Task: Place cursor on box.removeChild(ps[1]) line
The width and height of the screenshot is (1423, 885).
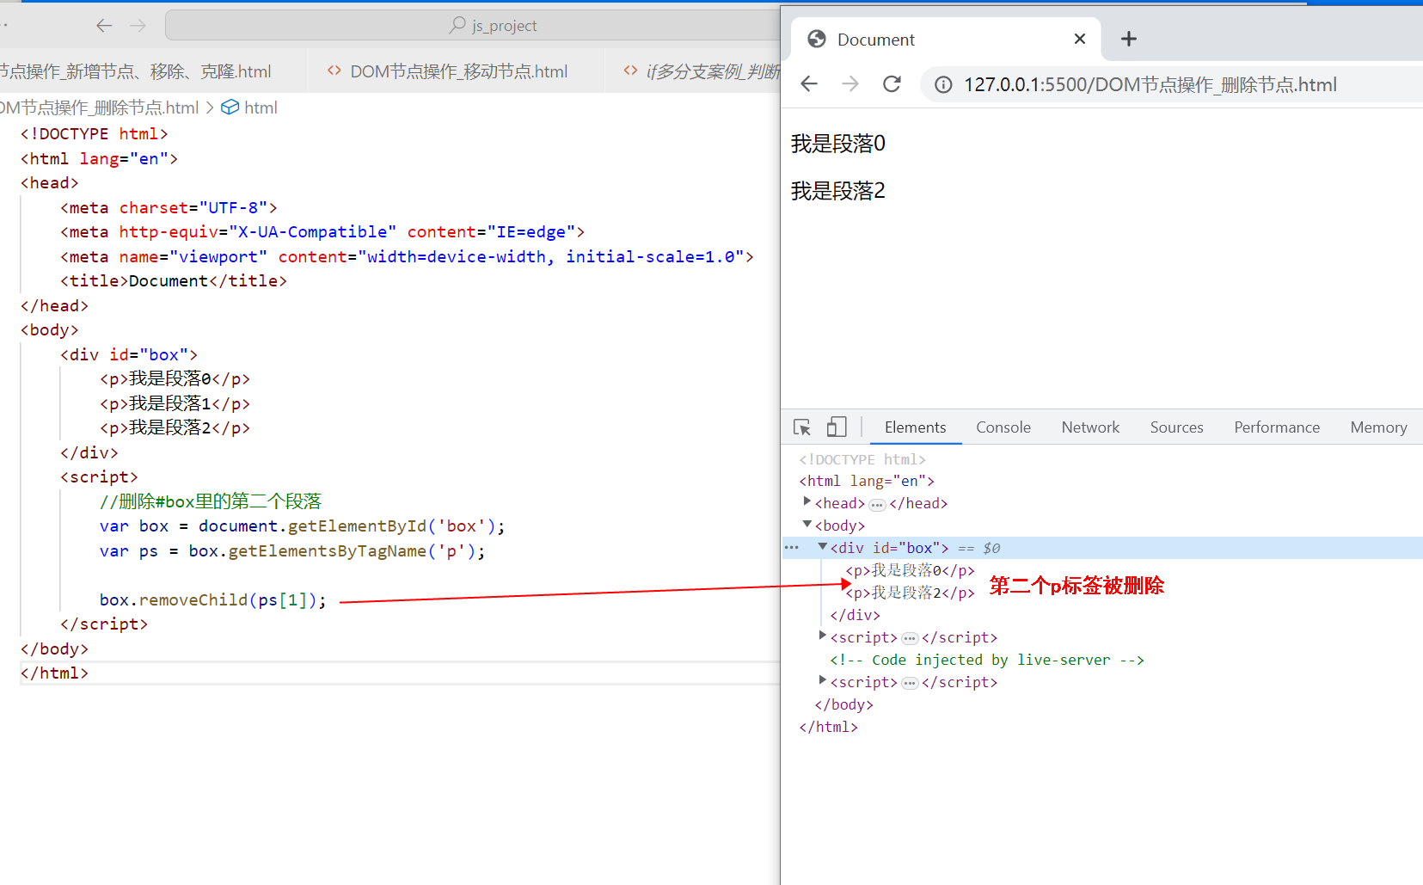Action: 213,600
